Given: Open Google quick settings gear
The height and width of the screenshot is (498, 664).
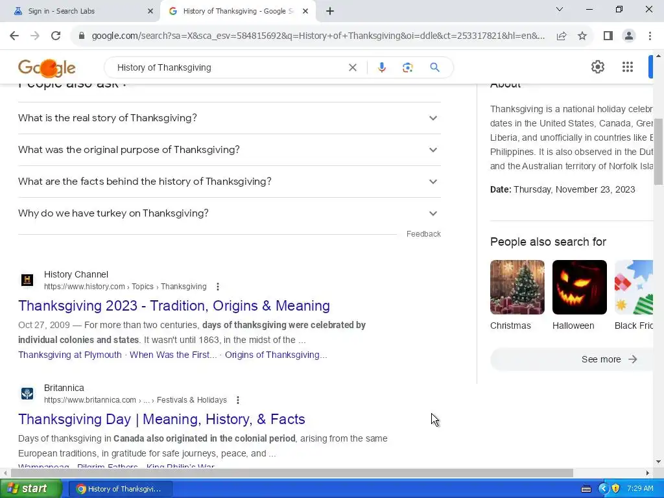Looking at the screenshot, I should click(x=597, y=67).
